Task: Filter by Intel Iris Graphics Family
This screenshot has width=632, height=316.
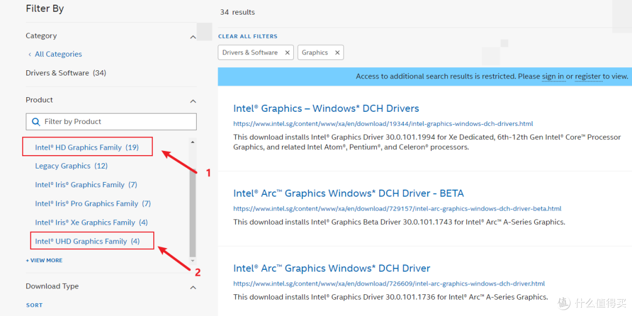Action: (x=85, y=185)
